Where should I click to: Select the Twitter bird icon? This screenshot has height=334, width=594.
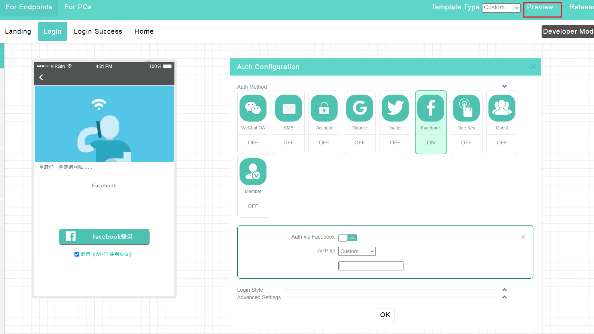pos(395,108)
